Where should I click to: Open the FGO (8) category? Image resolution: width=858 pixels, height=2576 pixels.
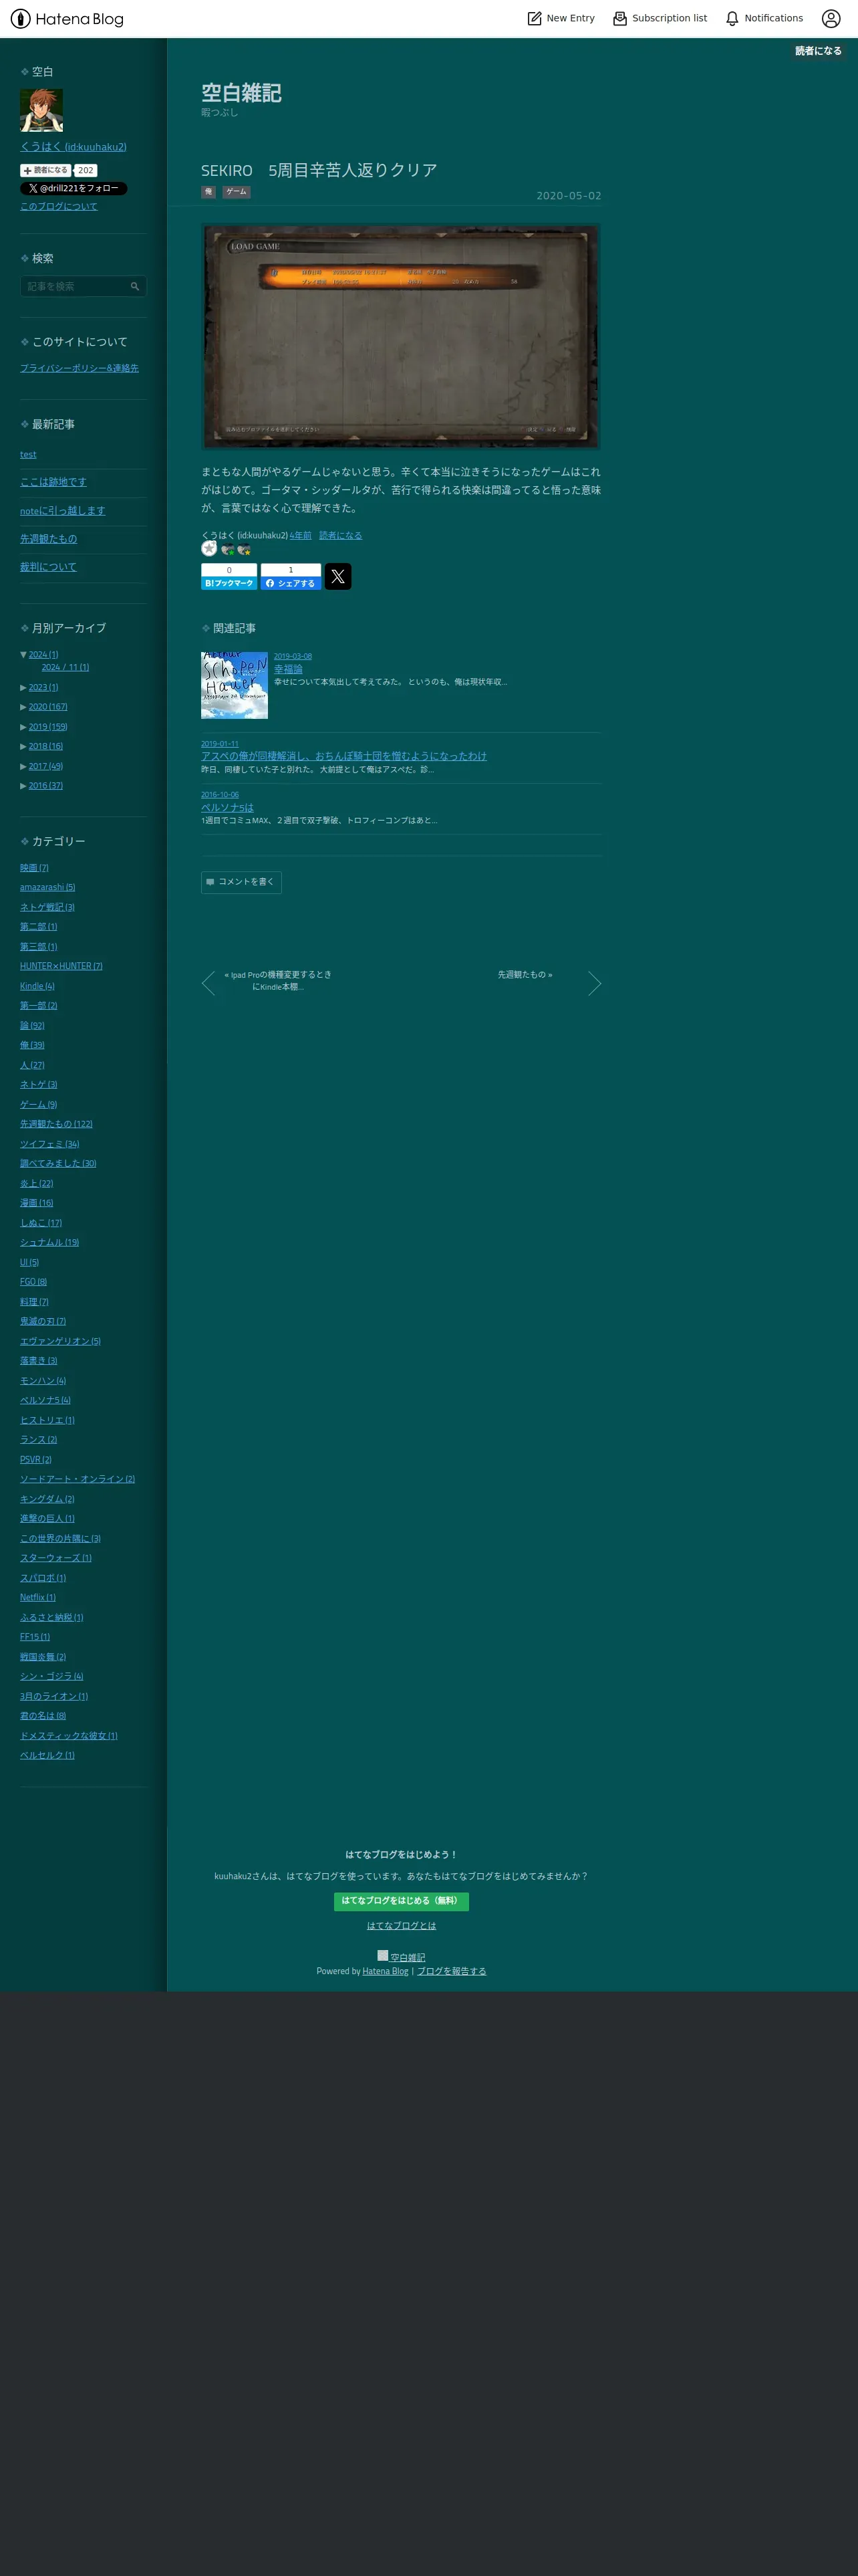point(33,1282)
